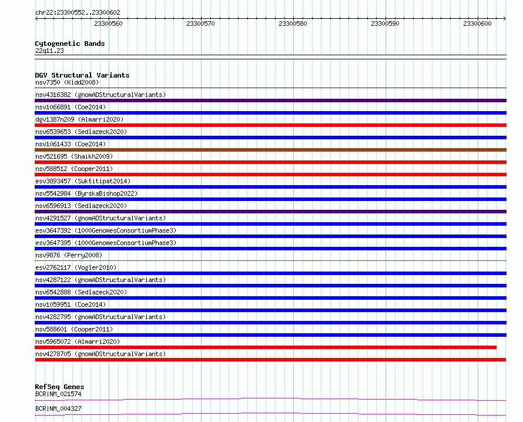
Task: Open the dgv1387n209 (Almarri2020) variant label
Action: pyautogui.click(x=79, y=119)
